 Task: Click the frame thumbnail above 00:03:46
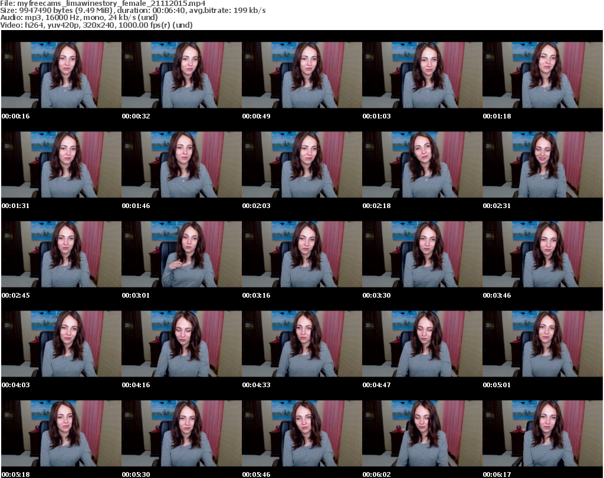(543, 255)
